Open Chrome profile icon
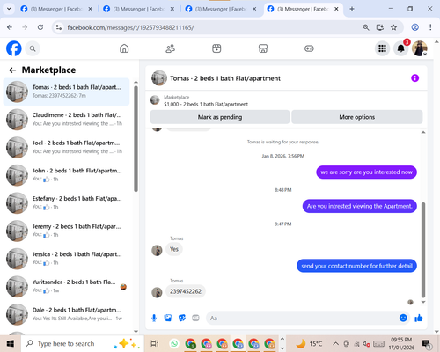440x352 pixels. pos(414,27)
